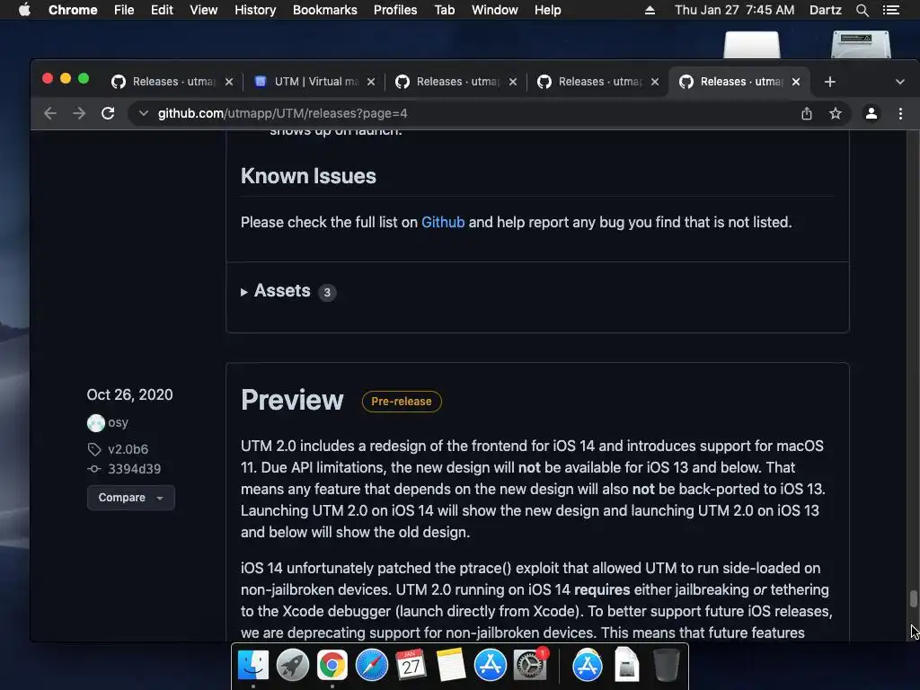The width and height of the screenshot is (920, 690).
Task: Close the active Releases tab
Action: pos(796,82)
